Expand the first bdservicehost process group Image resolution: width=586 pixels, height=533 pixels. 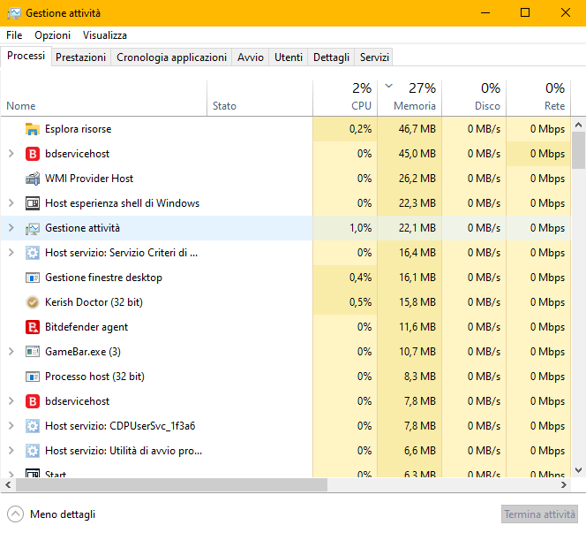pyautogui.click(x=11, y=154)
